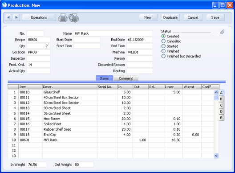Select 40 cm Steel Box Section row
Viewport: 235px width, 173px height.
(x=111, y=98)
